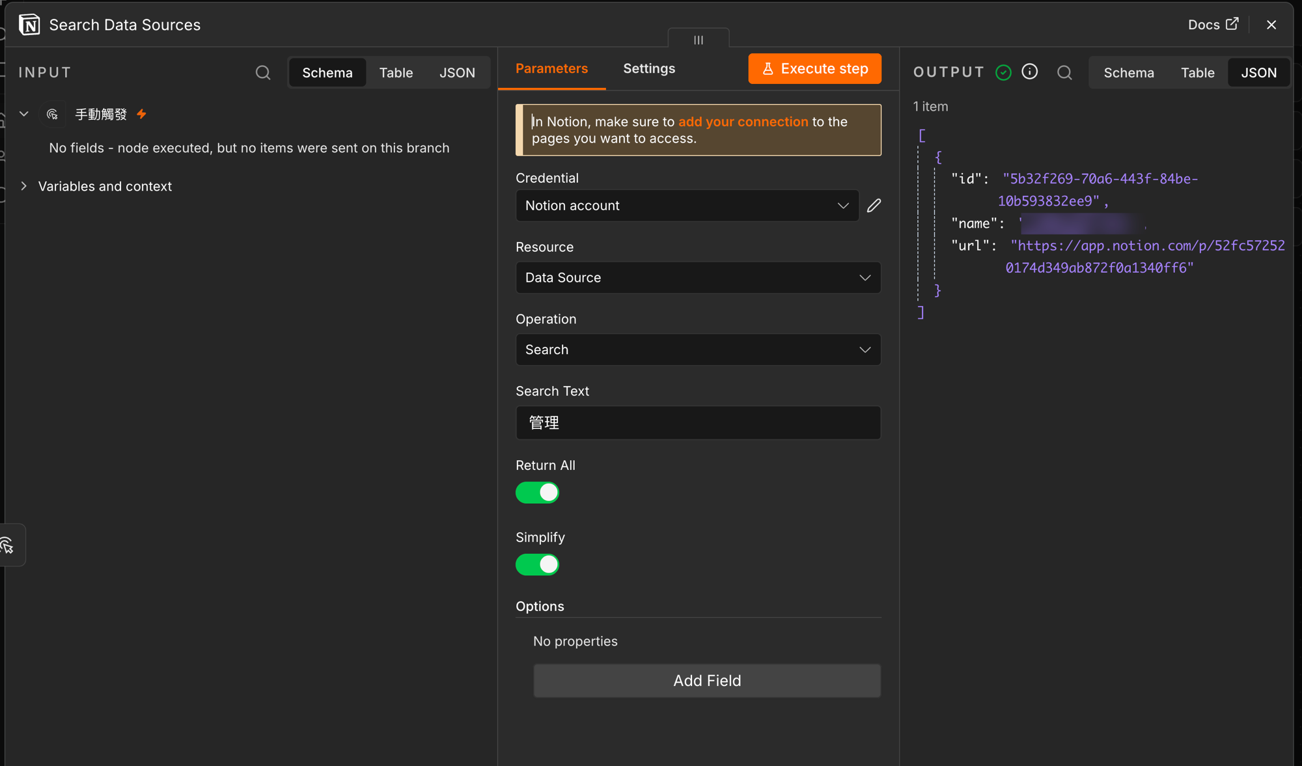This screenshot has height=766, width=1302.
Task: Click the Add Field button
Action: coord(707,681)
